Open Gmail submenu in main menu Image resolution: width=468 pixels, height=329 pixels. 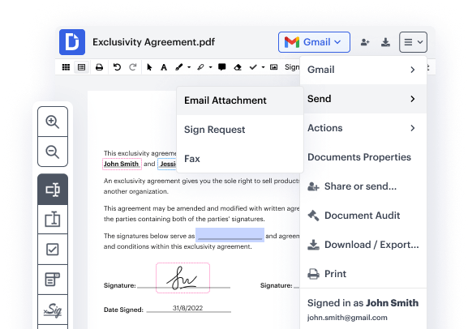pos(363,70)
